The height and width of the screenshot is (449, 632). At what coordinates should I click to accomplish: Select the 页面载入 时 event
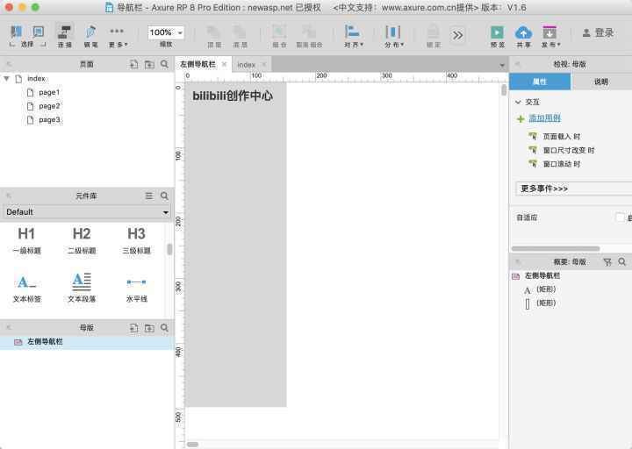(562, 137)
